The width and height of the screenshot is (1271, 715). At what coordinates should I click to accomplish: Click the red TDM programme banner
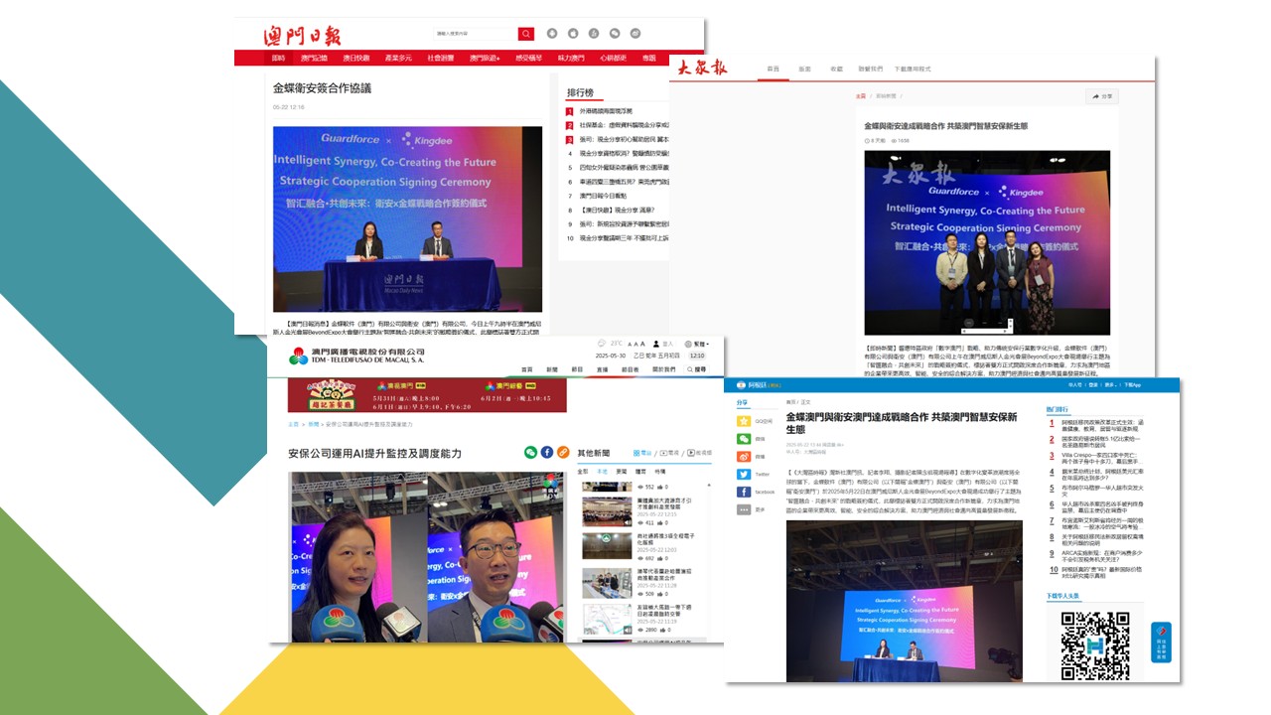pyautogui.click(x=427, y=394)
